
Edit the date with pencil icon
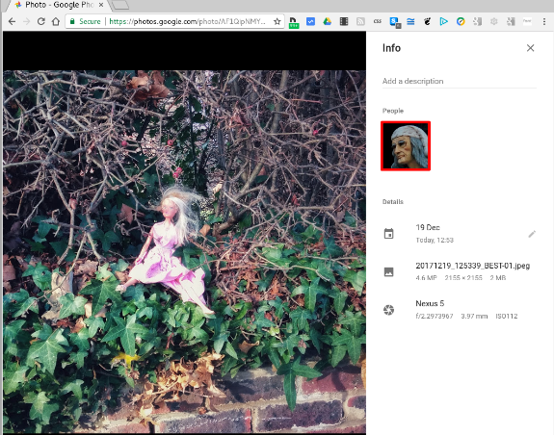click(x=532, y=234)
